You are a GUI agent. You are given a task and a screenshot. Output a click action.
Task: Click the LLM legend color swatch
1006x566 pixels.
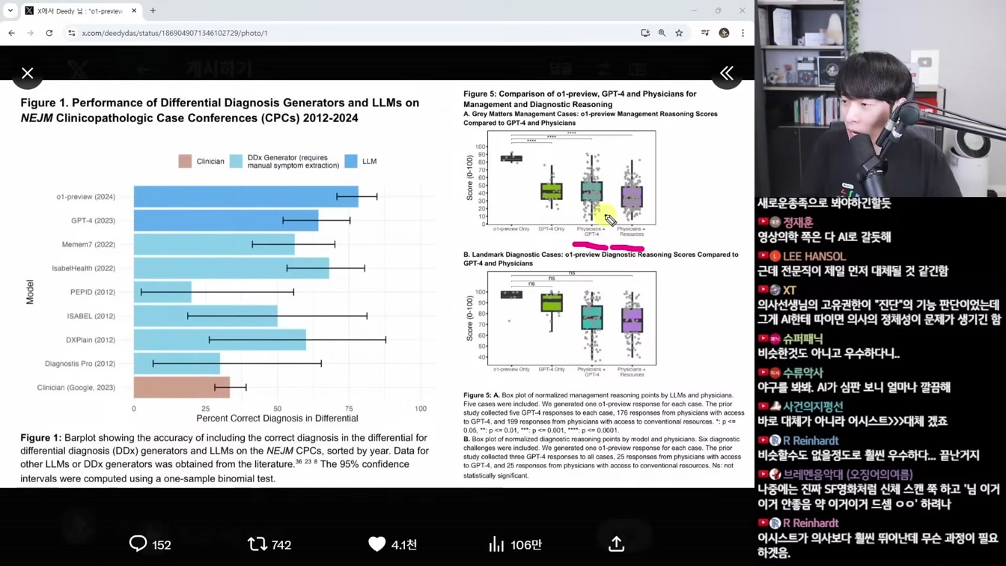(351, 161)
